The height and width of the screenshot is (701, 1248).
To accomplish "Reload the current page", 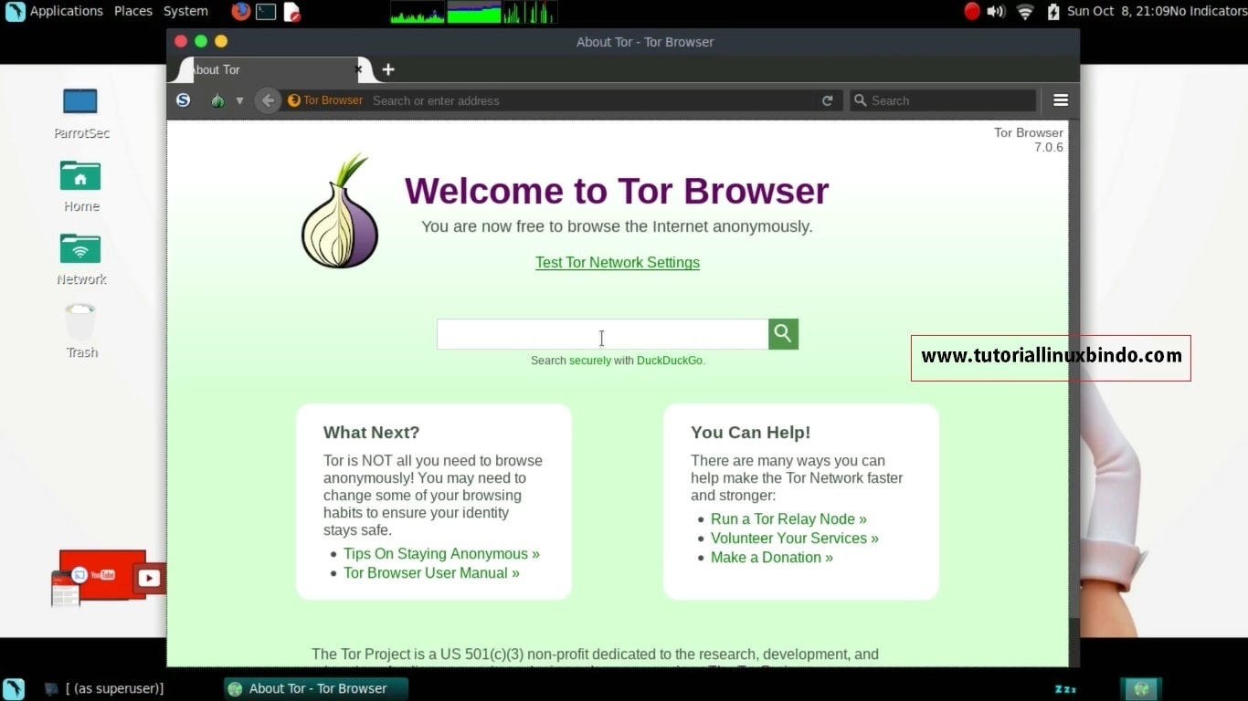I will click(828, 100).
